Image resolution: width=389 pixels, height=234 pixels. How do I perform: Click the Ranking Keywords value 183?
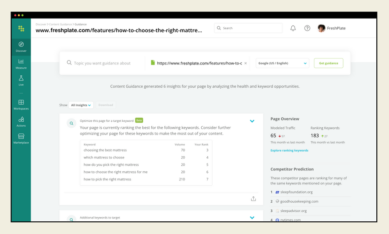[x=314, y=135]
